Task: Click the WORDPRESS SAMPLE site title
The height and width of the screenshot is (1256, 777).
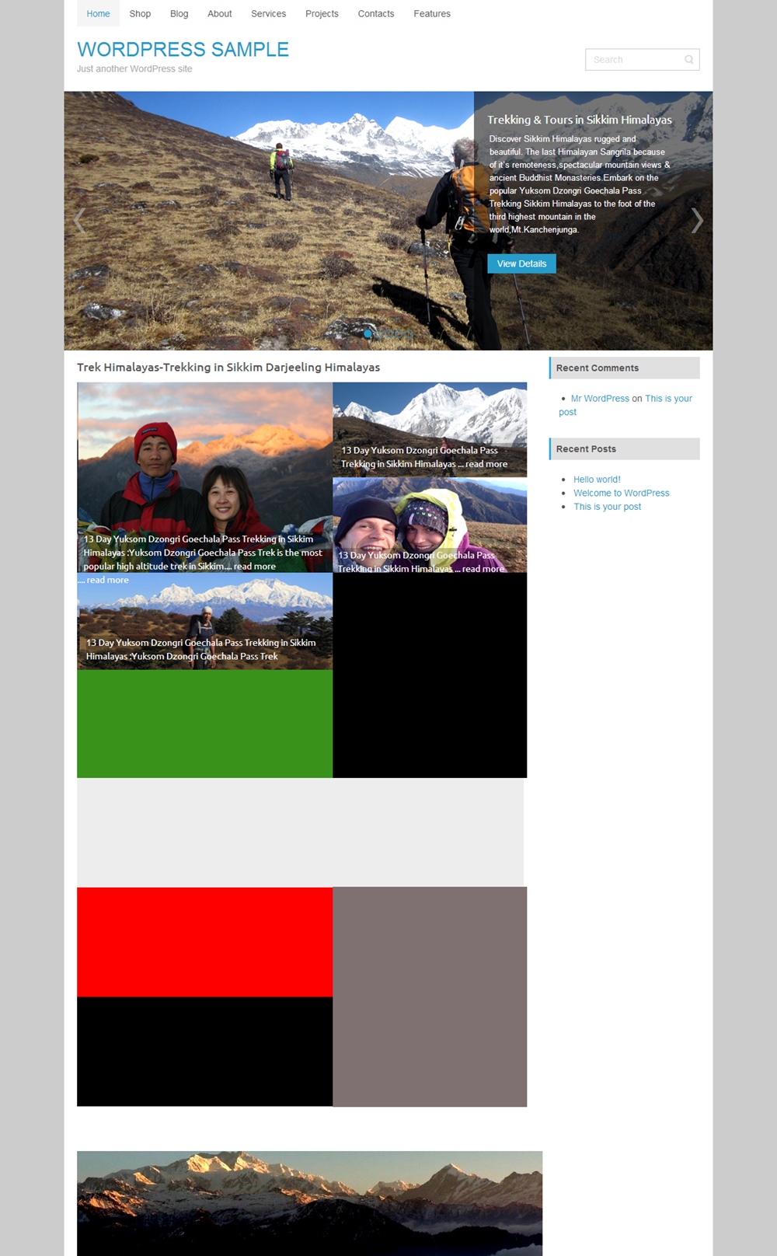Action: coord(183,49)
